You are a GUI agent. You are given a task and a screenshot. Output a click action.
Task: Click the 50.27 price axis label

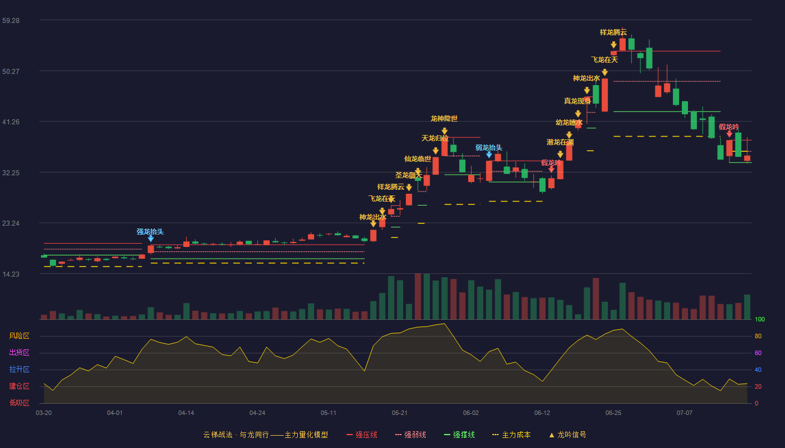click(x=11, y=71)
